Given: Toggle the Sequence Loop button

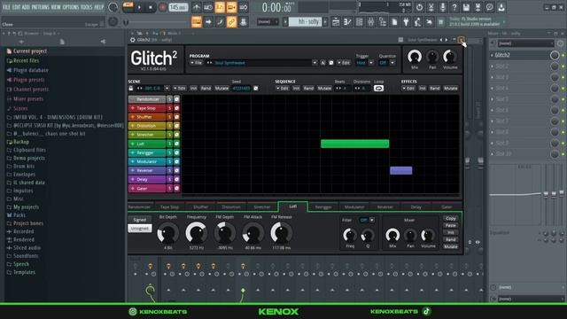Looking at the screenshot, I should pos(378,89).
